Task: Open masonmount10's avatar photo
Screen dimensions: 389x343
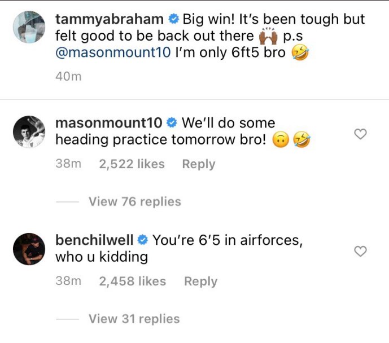Action: 28,132
